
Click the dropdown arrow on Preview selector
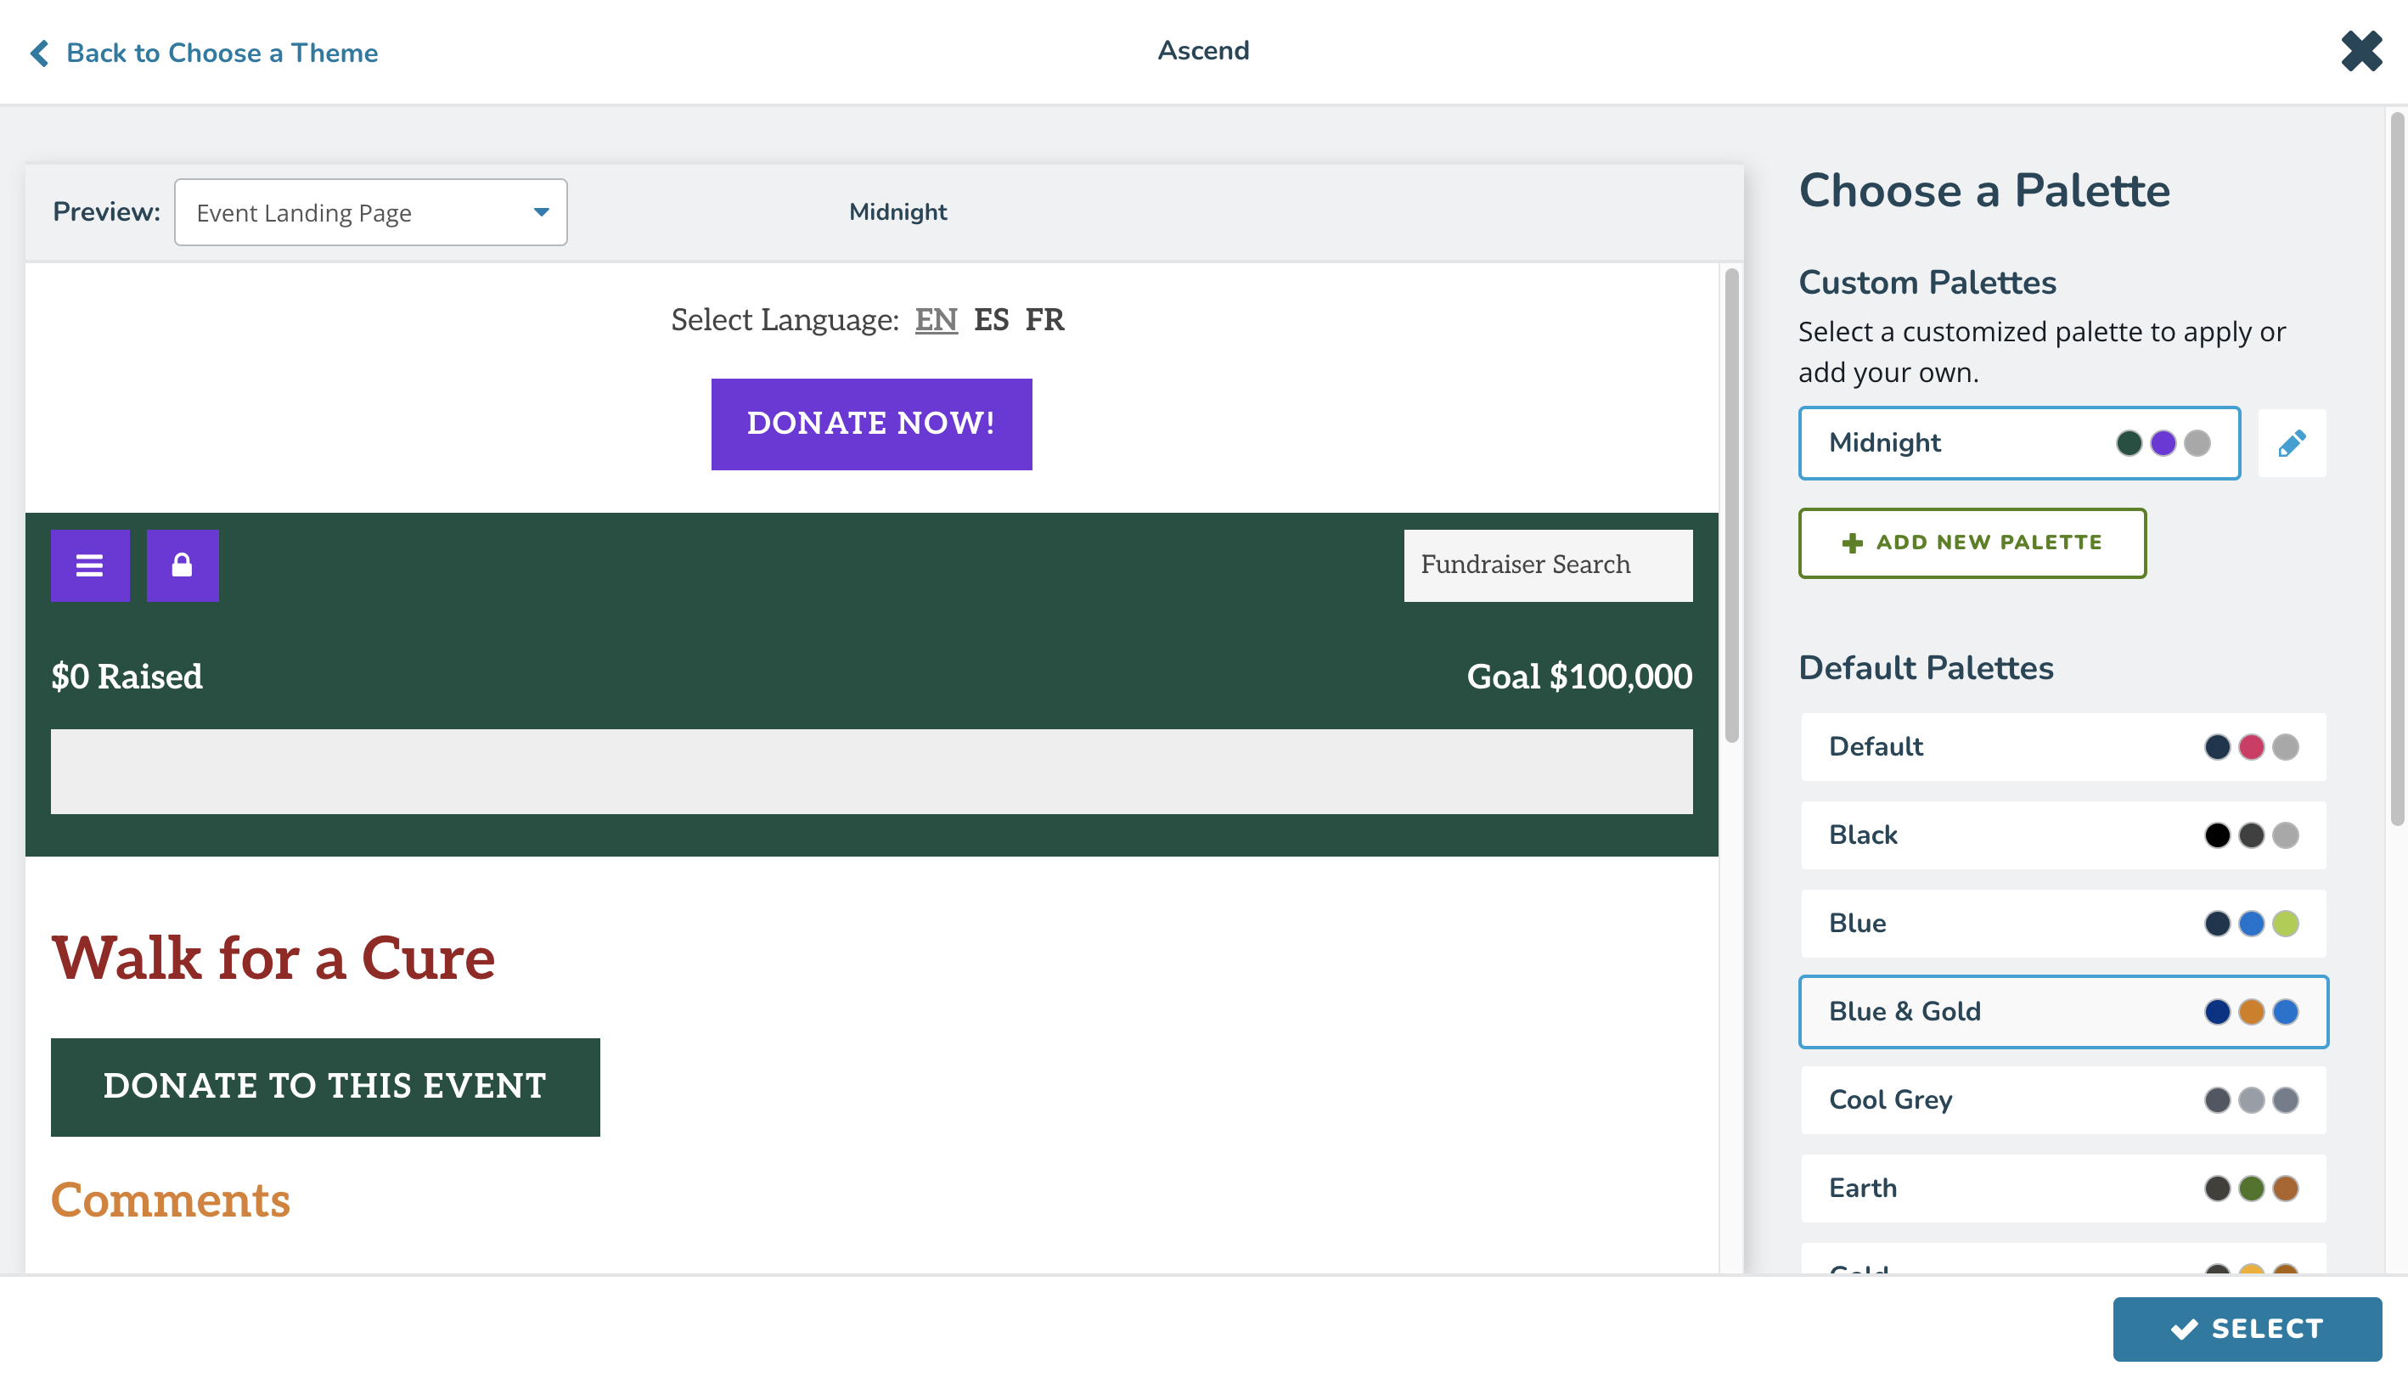[541, 211]
